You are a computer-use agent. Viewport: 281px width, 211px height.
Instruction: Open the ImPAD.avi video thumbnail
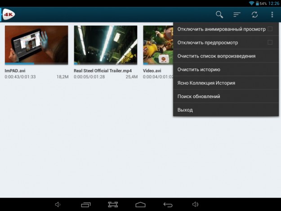pyautogui.click(x=36, y=45)
